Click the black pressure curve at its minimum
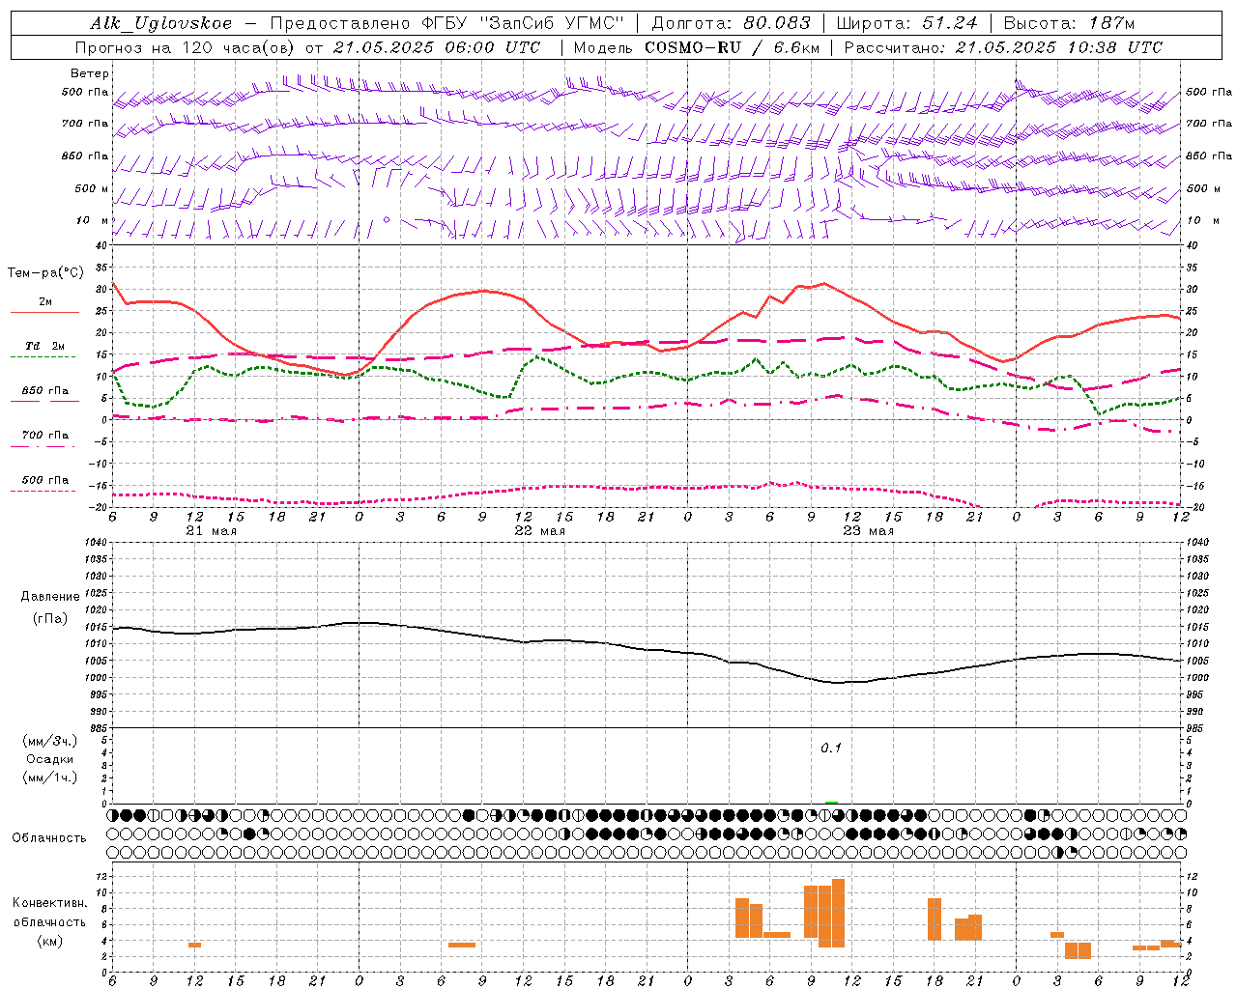1237x989 pixels. click(838, 683)
